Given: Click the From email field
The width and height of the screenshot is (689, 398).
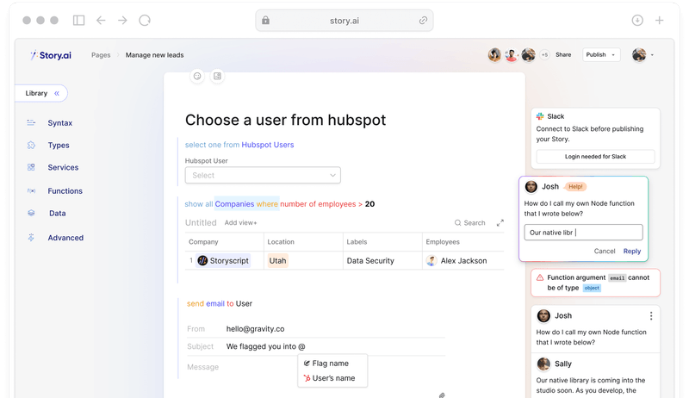Looking at the screenshot, I should point(315,328).
